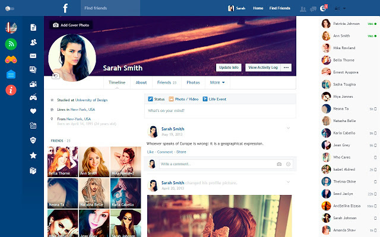
Task: Open the three-dots menu beside Activity Log
Action: pos(286,68)
